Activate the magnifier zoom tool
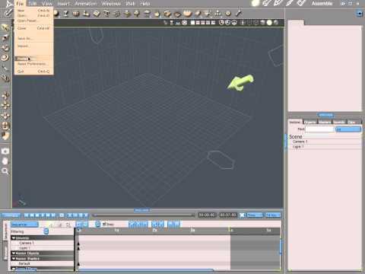Viewport: 365px width, 274px height. click(5, 170)
